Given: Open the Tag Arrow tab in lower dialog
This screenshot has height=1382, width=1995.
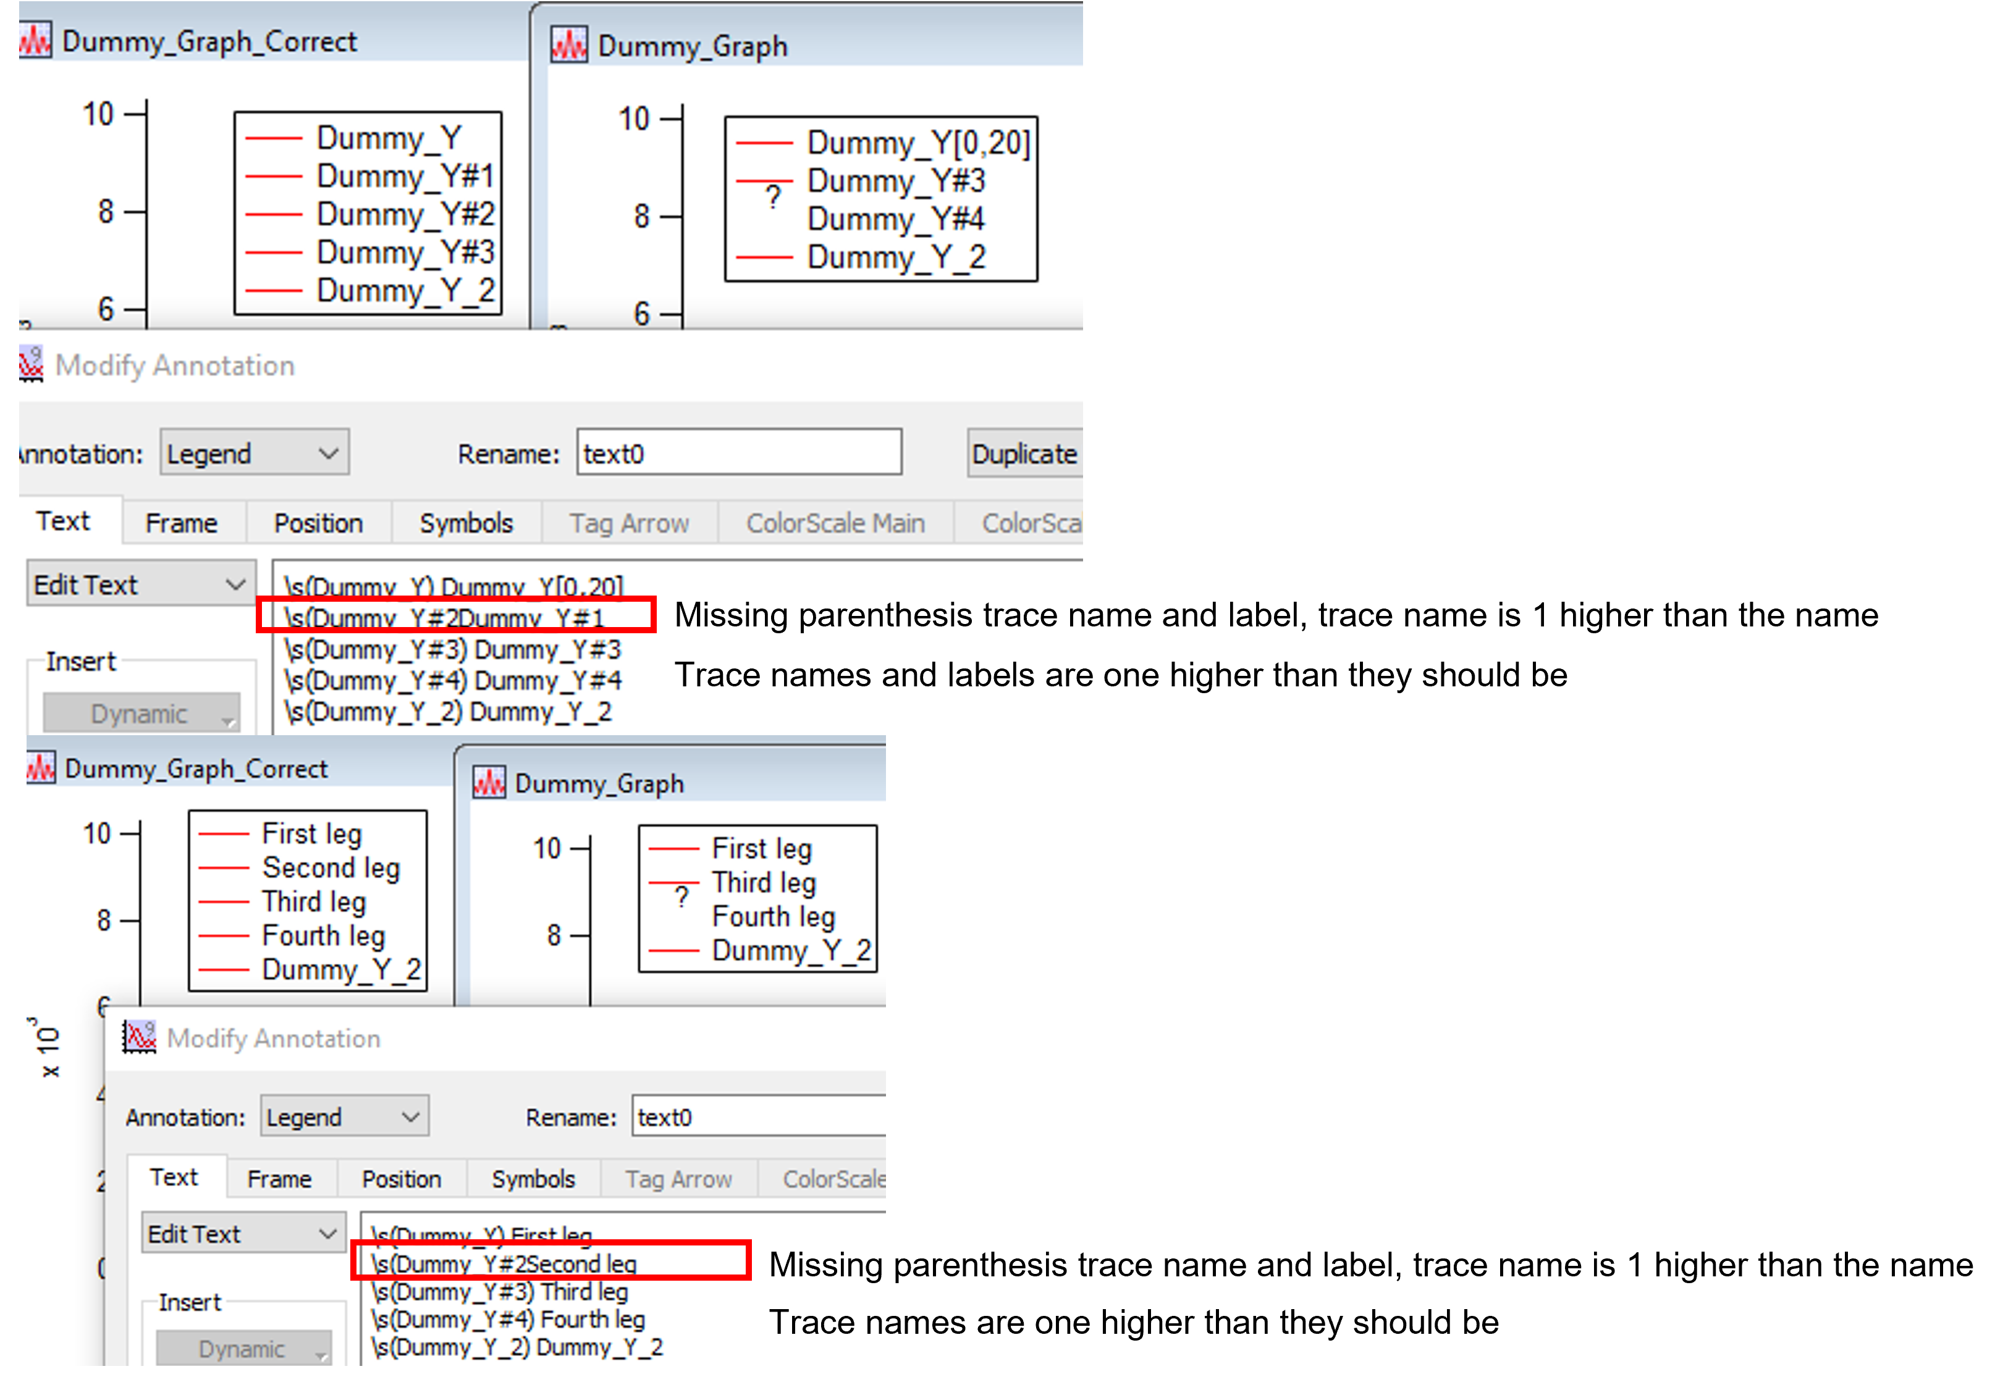Looking at the screenshot, I should pos(678,1179).
